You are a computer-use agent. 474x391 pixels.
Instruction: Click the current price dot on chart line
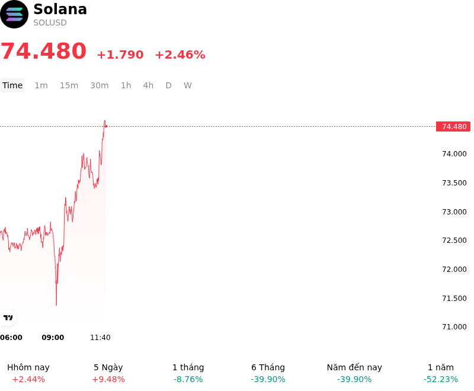point(106,126)
